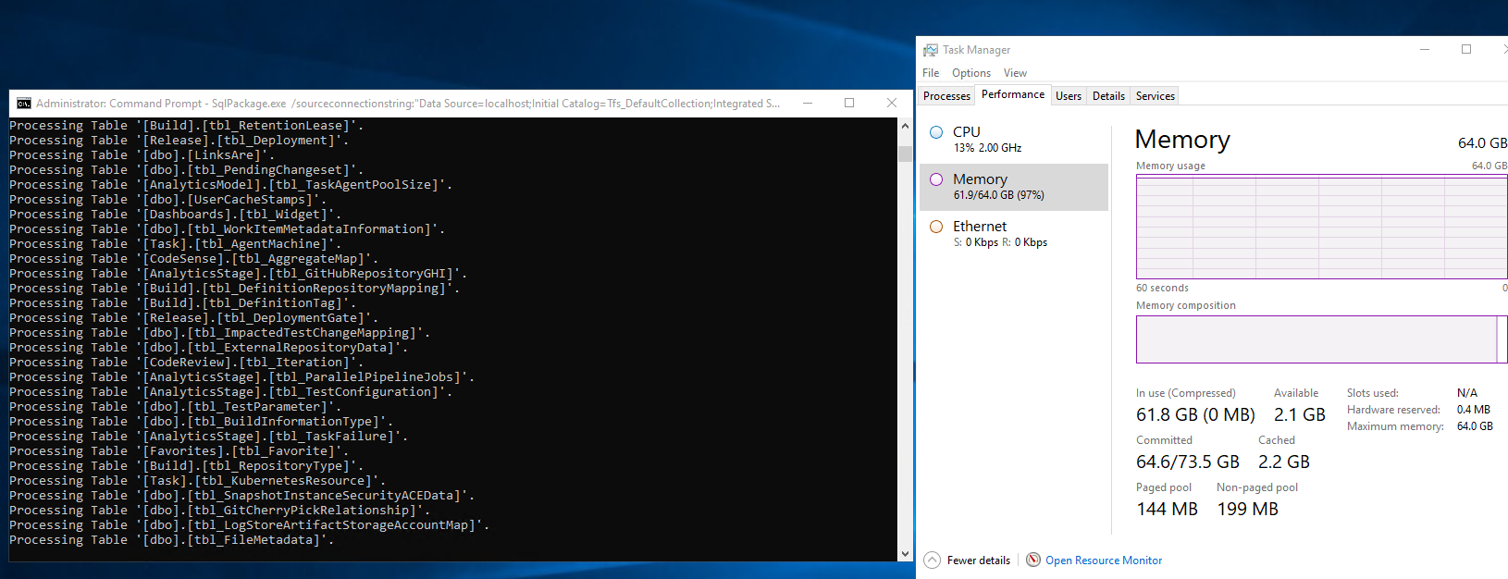The height and width of the screenshot is (579, 1508).
Task: Click the Ethernet circle icon in sidebar
Action: coord(936,227)
